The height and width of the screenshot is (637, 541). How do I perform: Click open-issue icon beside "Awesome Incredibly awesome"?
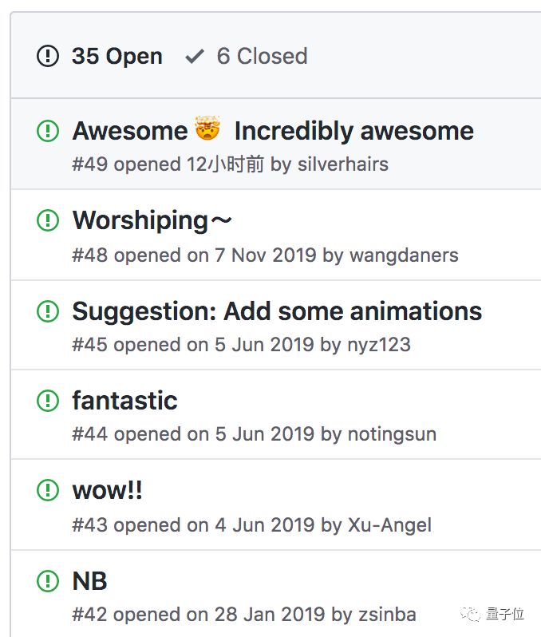48,131
